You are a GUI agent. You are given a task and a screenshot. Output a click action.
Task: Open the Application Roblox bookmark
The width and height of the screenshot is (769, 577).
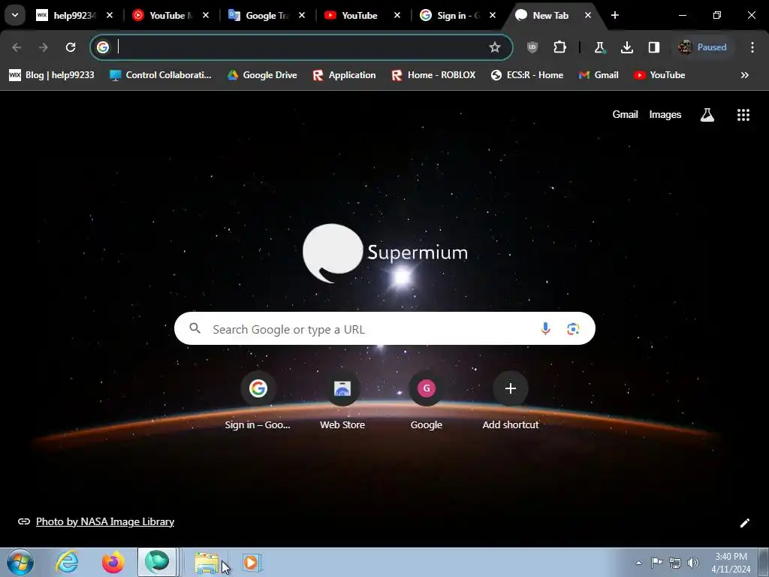(344, 75)
